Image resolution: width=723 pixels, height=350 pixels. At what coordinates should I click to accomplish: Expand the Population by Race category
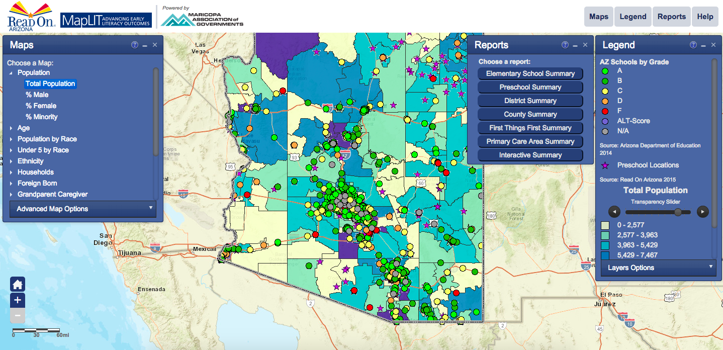coord(11,139)
